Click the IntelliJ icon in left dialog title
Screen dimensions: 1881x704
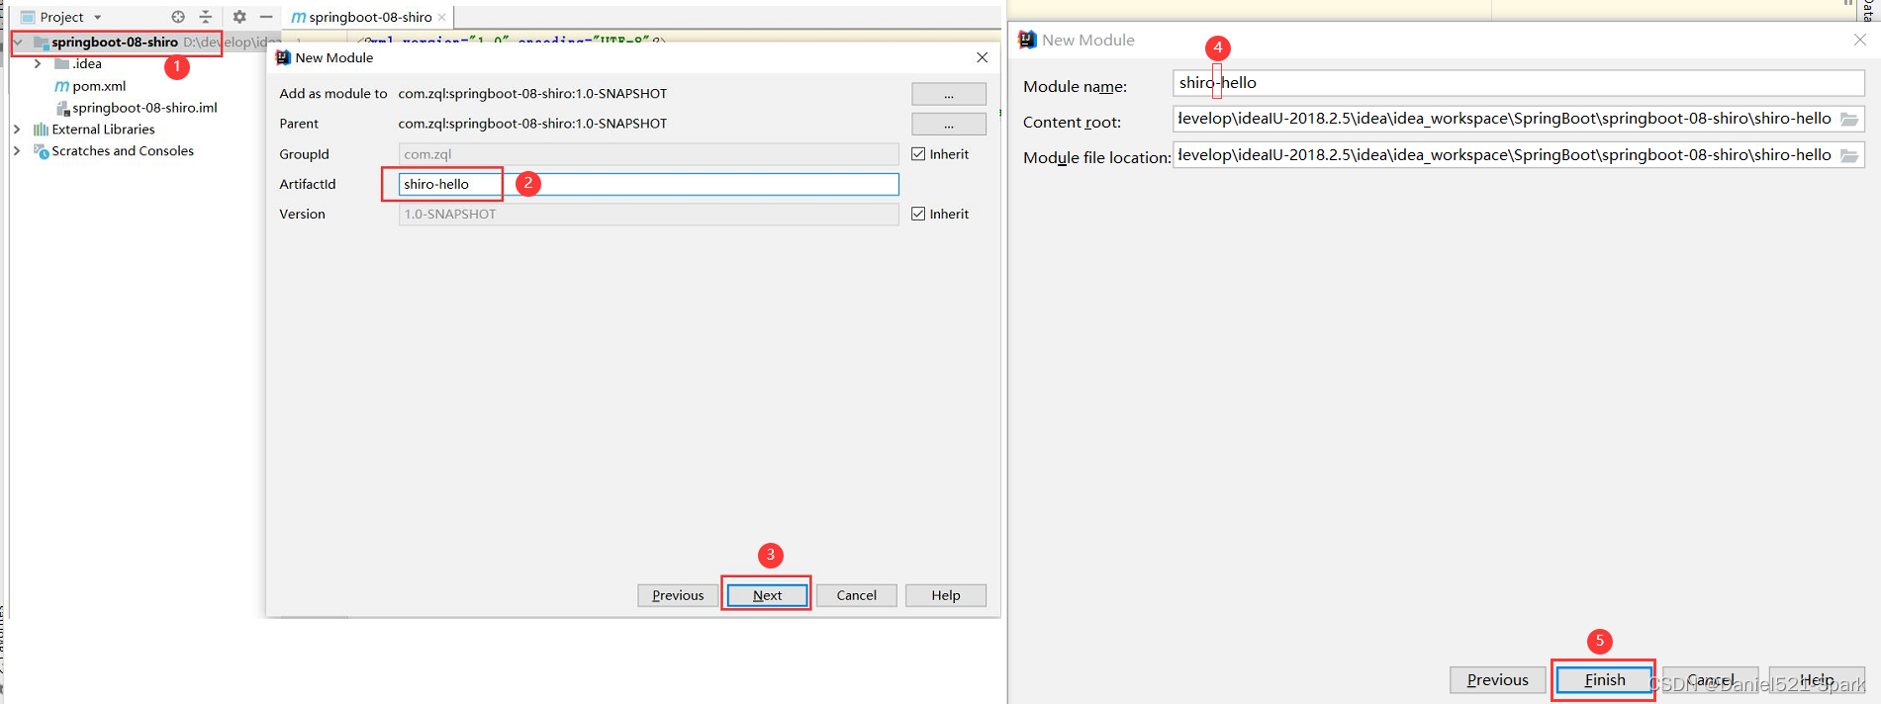[283, 57]
